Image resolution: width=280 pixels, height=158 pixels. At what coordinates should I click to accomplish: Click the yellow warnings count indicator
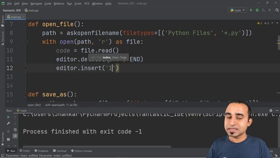point(259,23)
